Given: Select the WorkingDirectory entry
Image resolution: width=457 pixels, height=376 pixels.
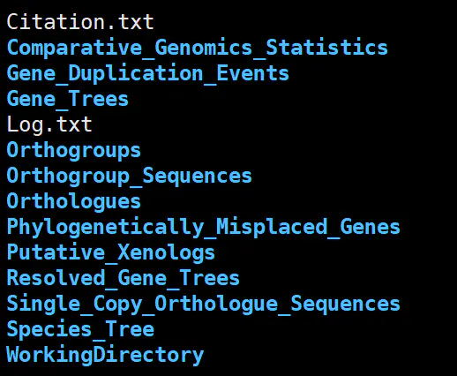Looking at the screenshot, I should click(x=105, y=355).
